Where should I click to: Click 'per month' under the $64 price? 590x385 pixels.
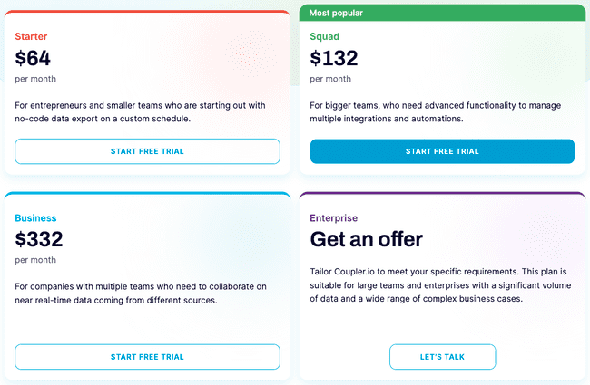tap(34, 79)
